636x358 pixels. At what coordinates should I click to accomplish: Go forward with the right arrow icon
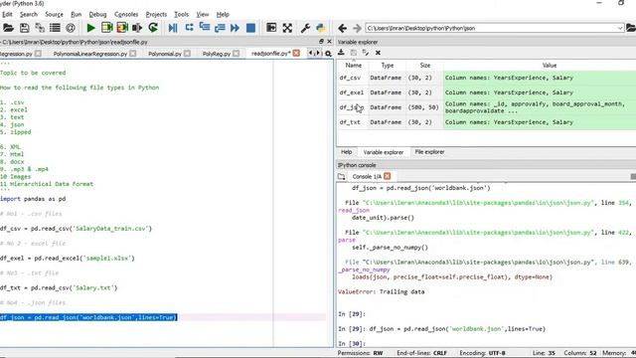point(357,28)
